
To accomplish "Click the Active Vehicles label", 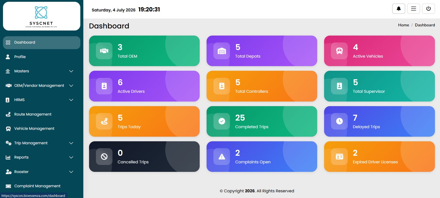I will (x=368, y=56).
